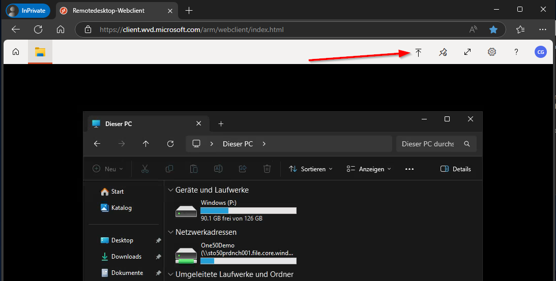
Task: Click the InPrivate profile badge
Action: coord(28,11)
